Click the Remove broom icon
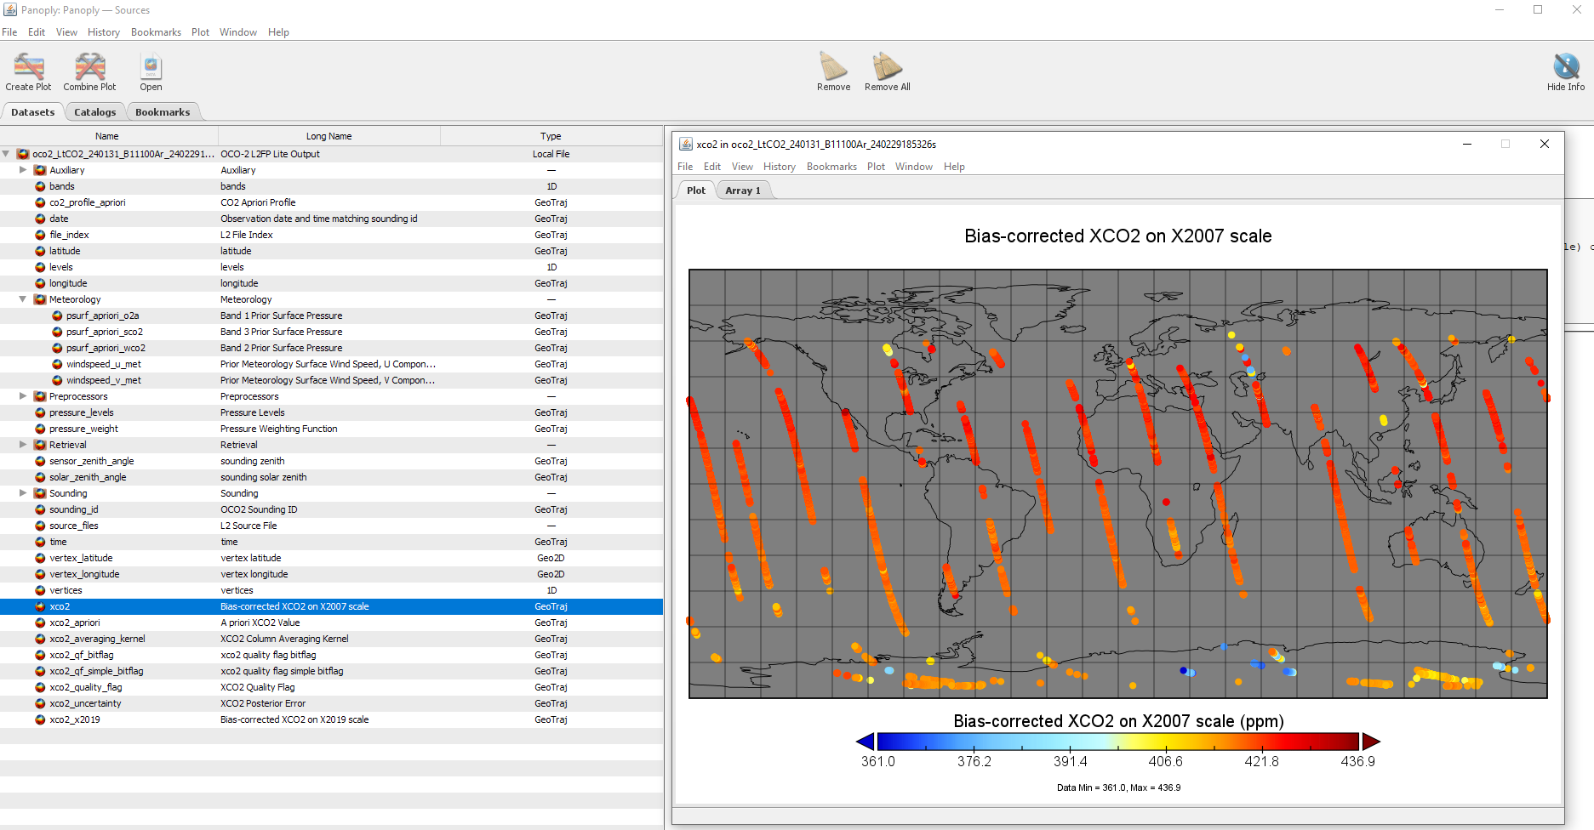 pos(833,65)
